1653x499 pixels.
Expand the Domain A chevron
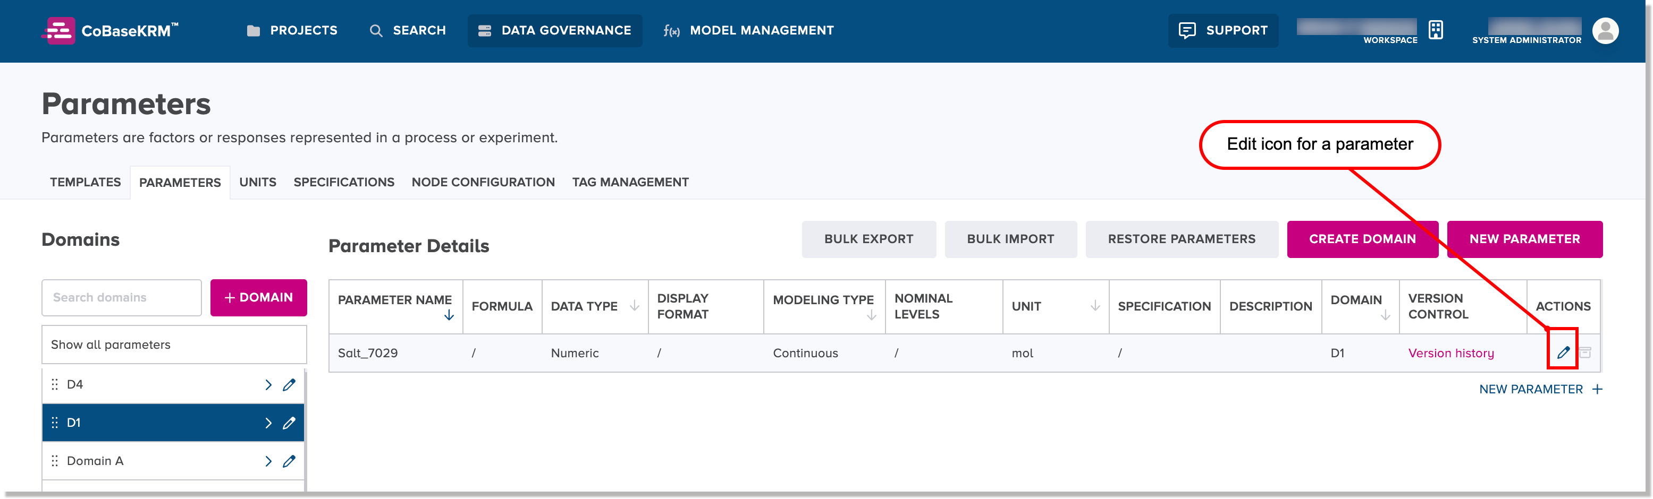coord(268,461)
